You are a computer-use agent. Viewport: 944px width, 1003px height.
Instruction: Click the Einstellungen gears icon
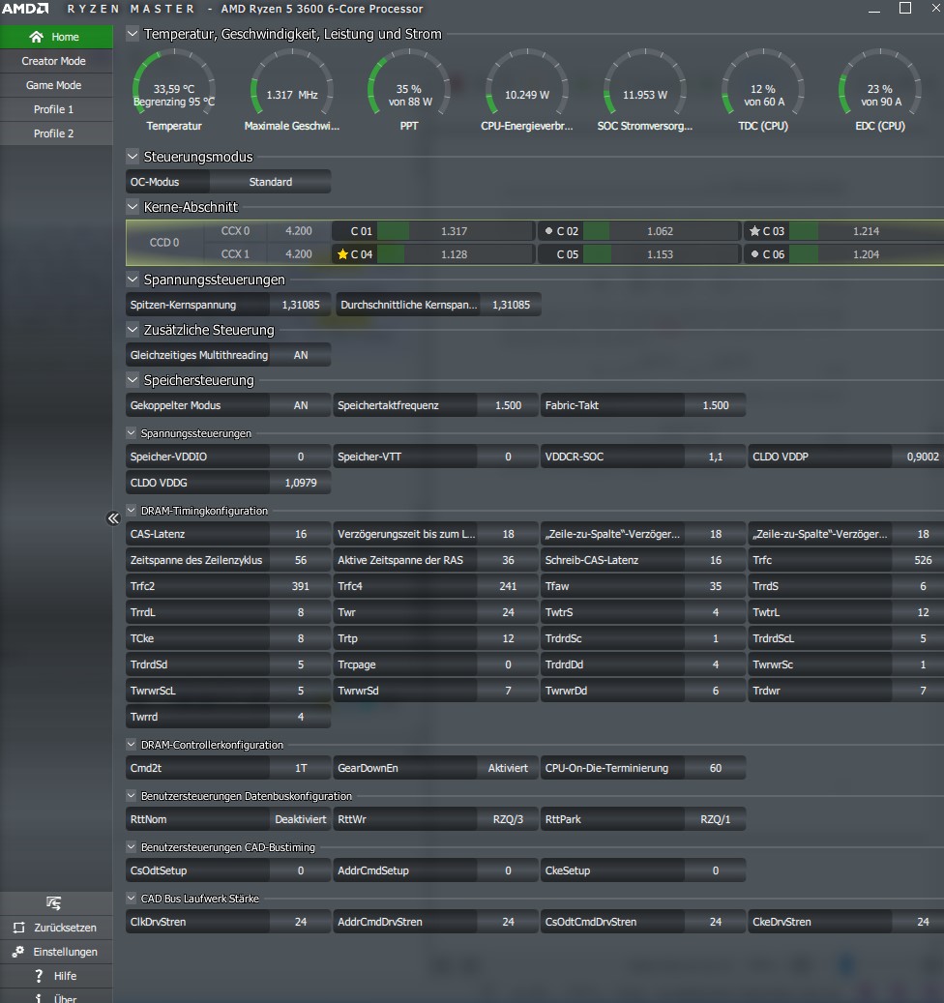pyautogui.click(x=18, y=952)
